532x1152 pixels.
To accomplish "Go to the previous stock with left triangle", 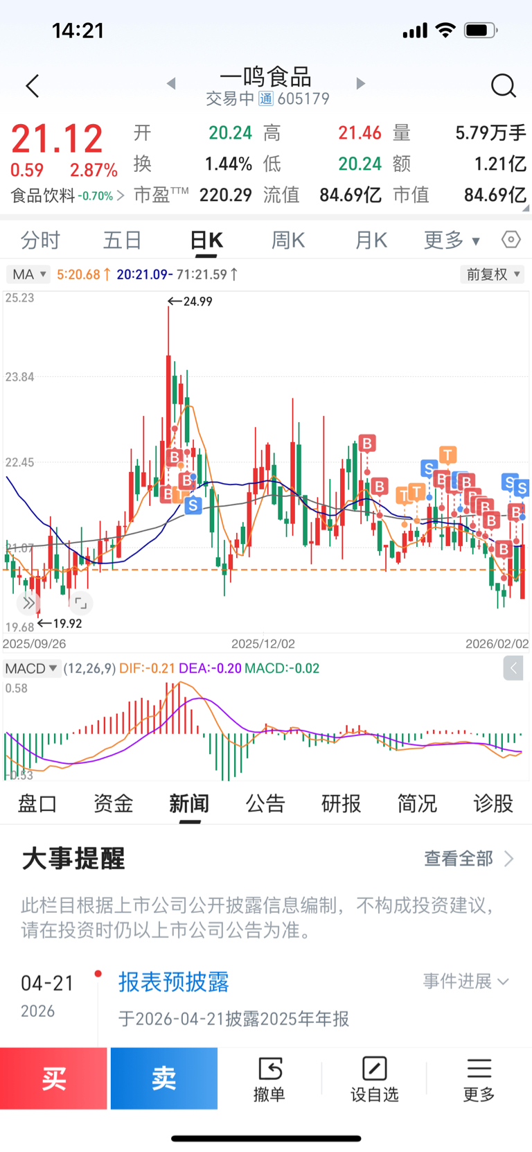I will coord(171,84).
